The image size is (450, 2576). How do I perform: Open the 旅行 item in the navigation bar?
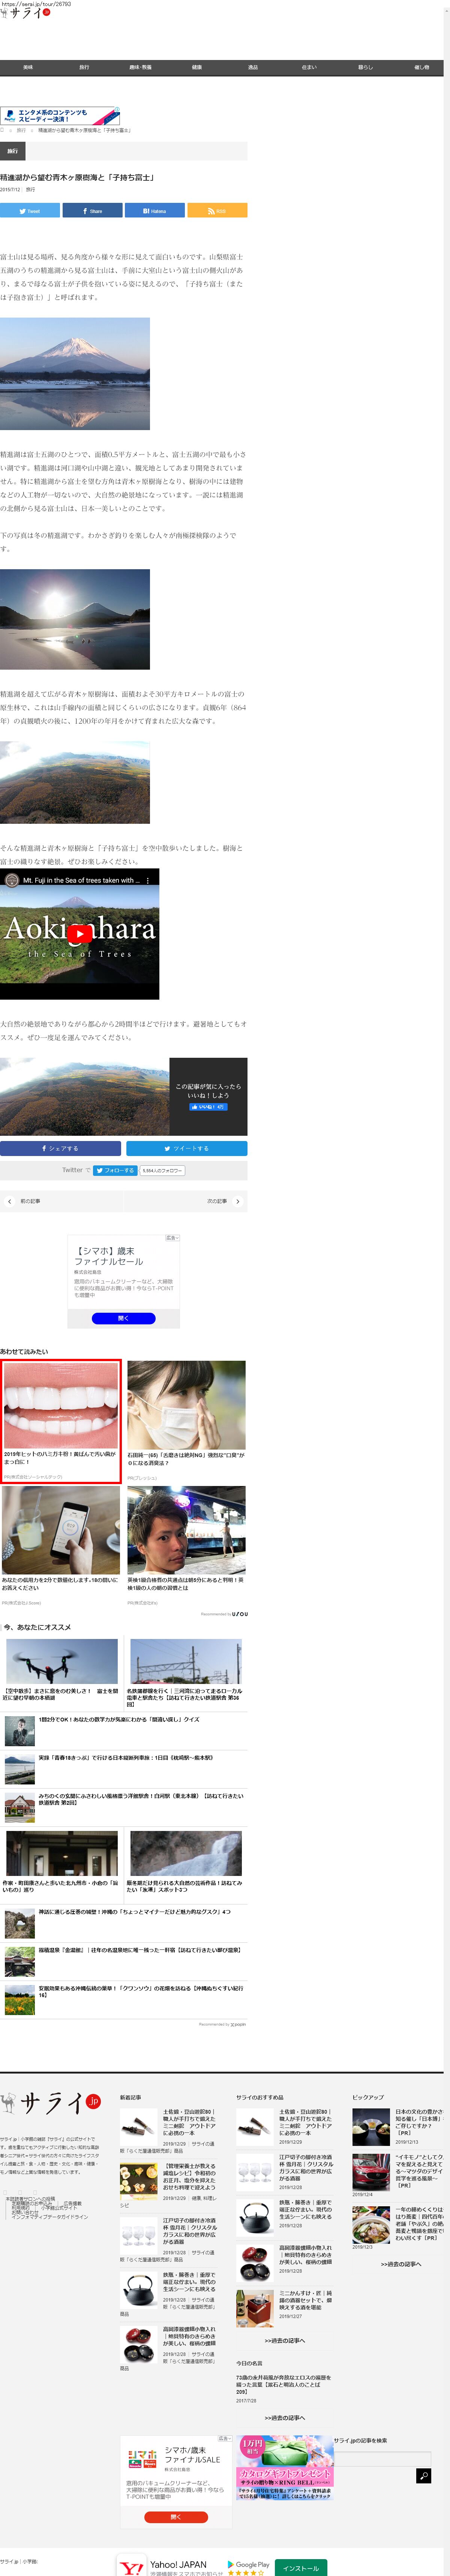[84, 67]
